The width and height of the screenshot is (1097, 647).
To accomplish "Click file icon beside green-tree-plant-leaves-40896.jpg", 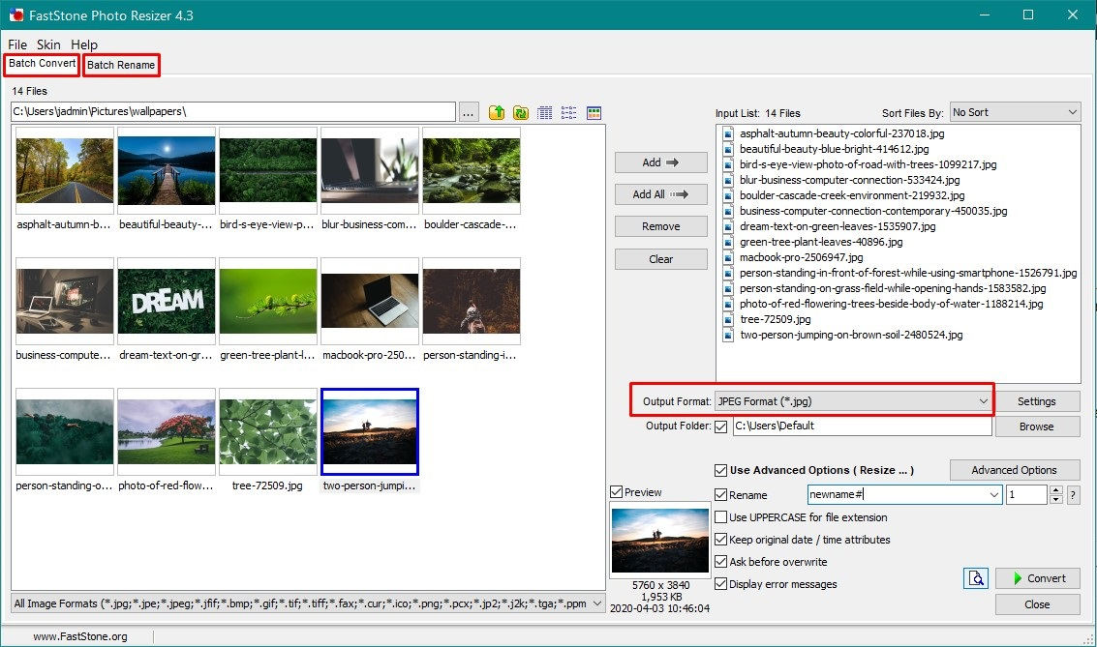I will point(728,242).
